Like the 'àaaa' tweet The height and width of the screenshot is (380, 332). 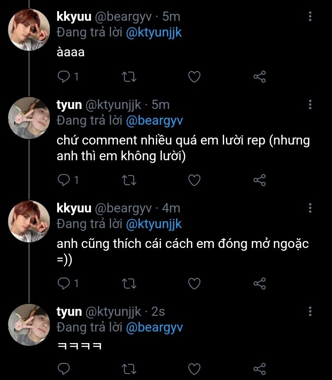pos(195,77)
